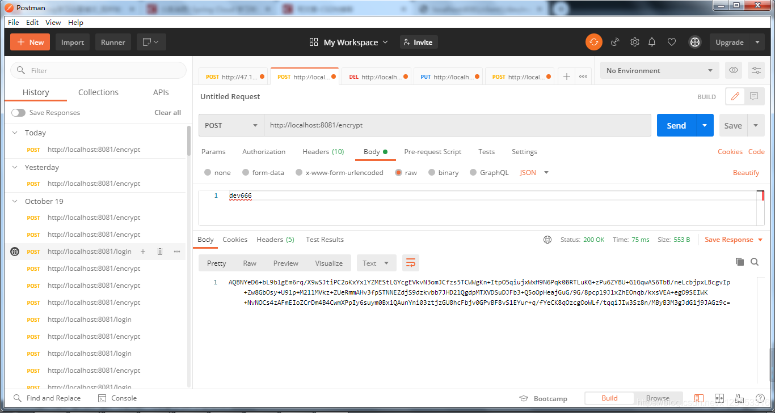Select the pencil build mode icon

735,96
